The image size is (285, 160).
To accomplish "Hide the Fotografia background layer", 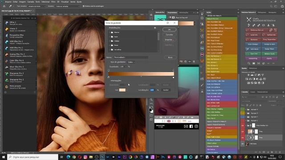I will [243, 144].
